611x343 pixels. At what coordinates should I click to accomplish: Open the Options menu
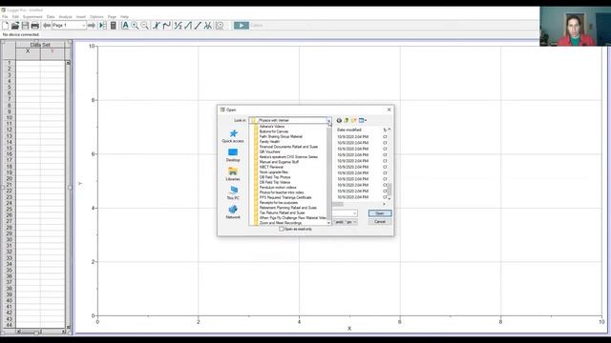click(x=96, y=17)
